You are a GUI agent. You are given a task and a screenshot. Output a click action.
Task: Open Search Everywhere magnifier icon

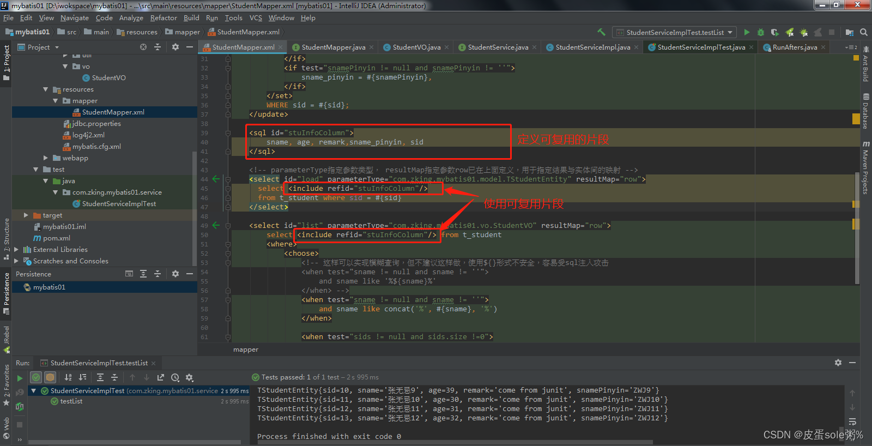tap(864, 32)
